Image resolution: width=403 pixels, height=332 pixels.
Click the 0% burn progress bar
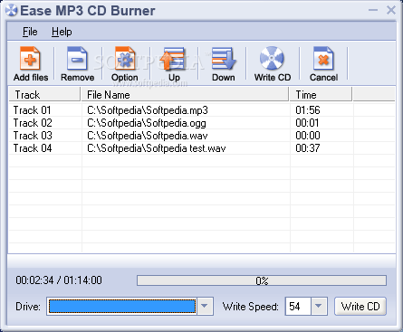tap(262, 280)
